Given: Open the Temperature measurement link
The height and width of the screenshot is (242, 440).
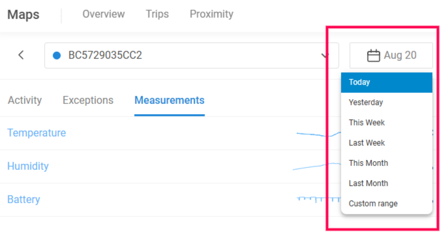Looking at the screenshot, I should pos(37,133).
